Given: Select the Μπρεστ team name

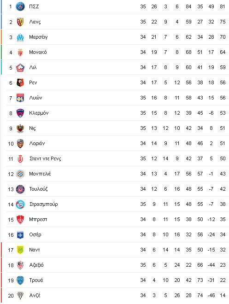Looking at the screenshot, I should [38, 219].
